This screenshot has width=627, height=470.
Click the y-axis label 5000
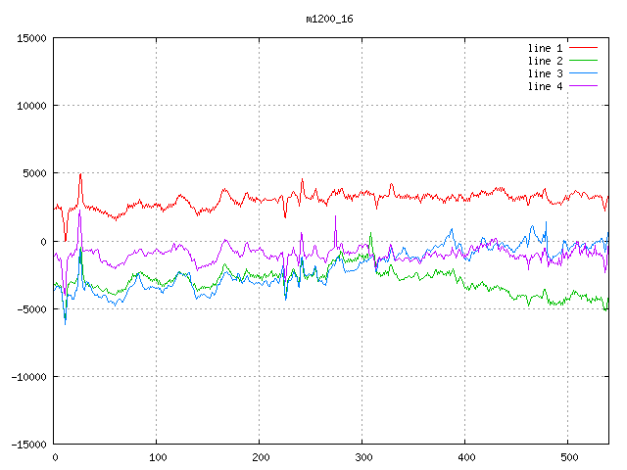(x=35, y=173)
